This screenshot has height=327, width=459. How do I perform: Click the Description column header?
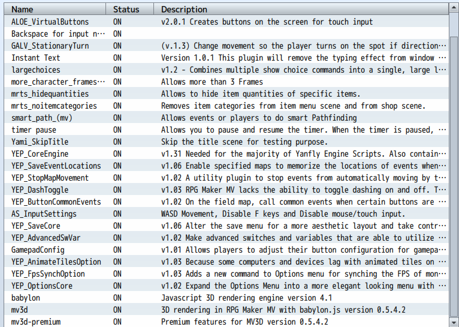click(x=301, y=9)
